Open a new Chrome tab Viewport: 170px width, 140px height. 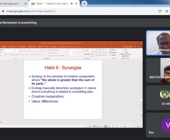coord(84,4)
